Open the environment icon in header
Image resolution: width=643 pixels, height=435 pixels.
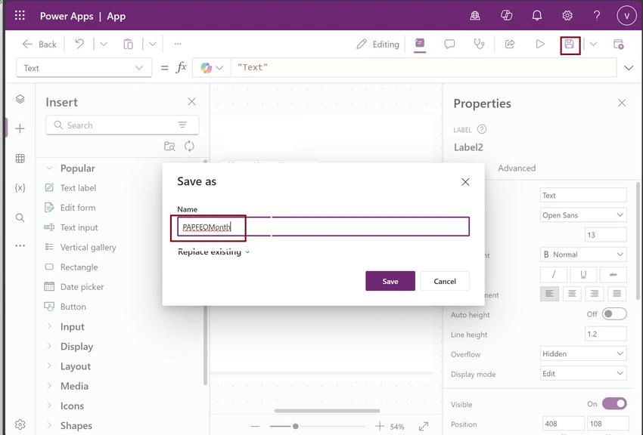pyautogui.click(x=475, y=16)
